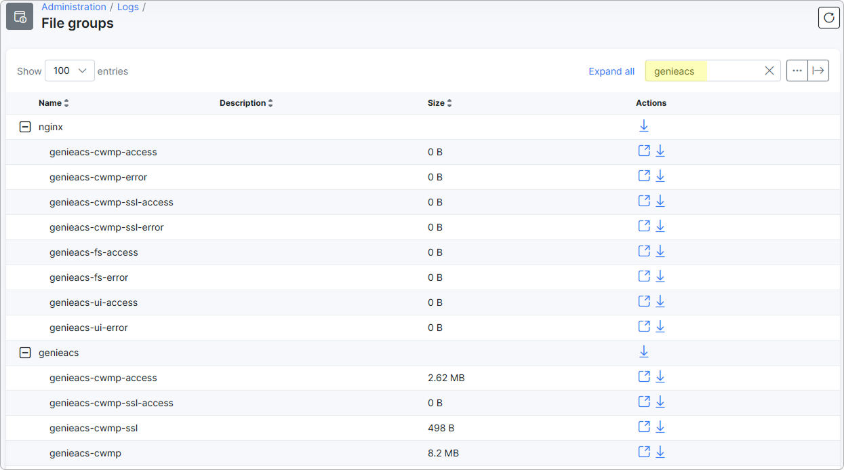Viewport: 844px width, 470px height.
Task: Click genieacs-fs-access file name
Action: (94, 252)
